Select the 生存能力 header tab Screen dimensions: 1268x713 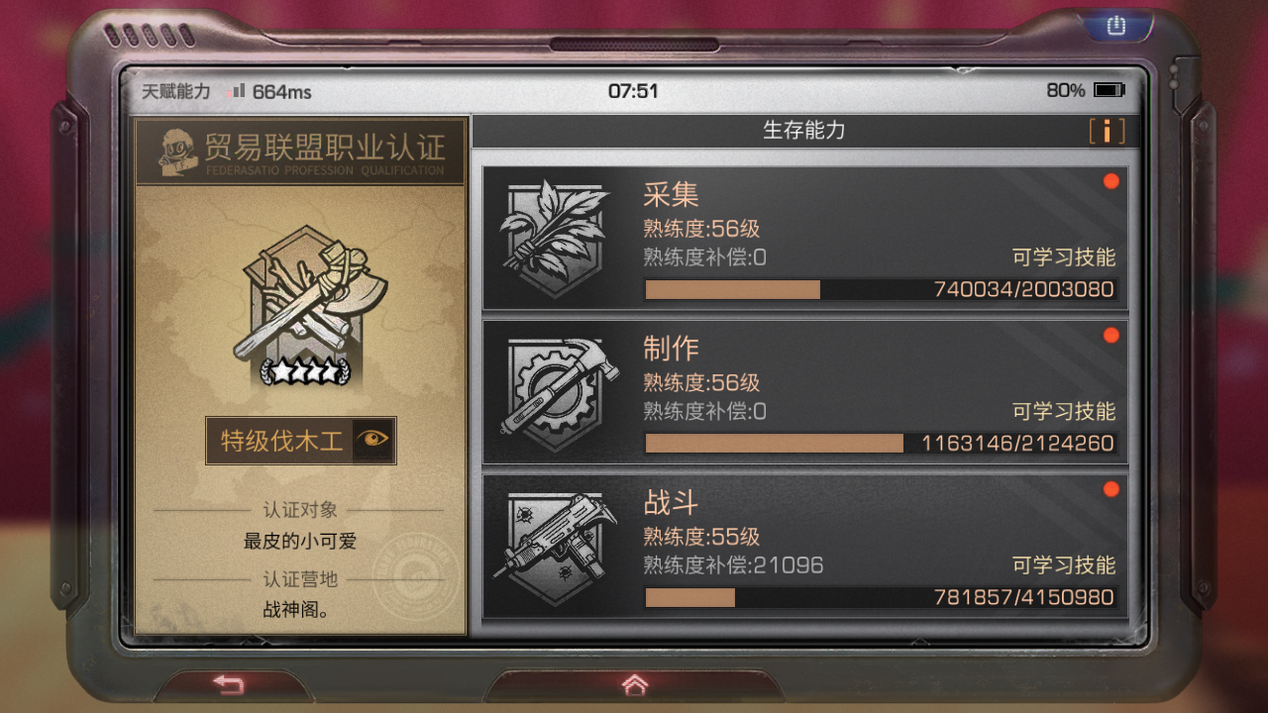(x=803, y=131)
